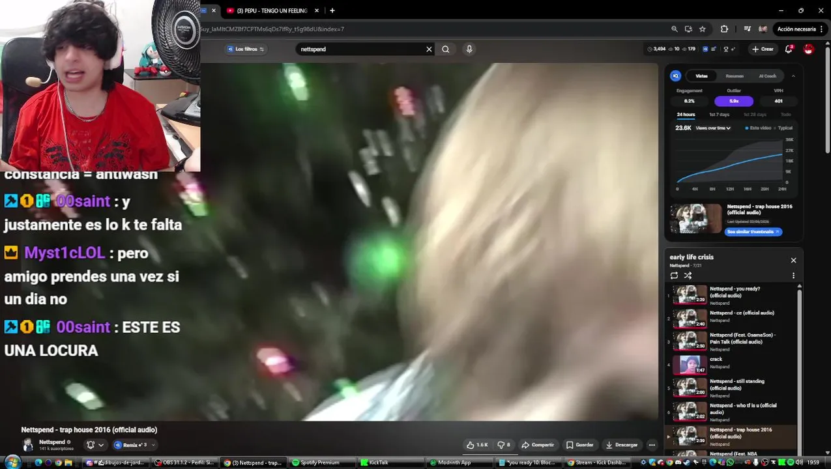831x469 pixels.
Task: Open playlist three-dot options menu
Action: tap(793, 276)
